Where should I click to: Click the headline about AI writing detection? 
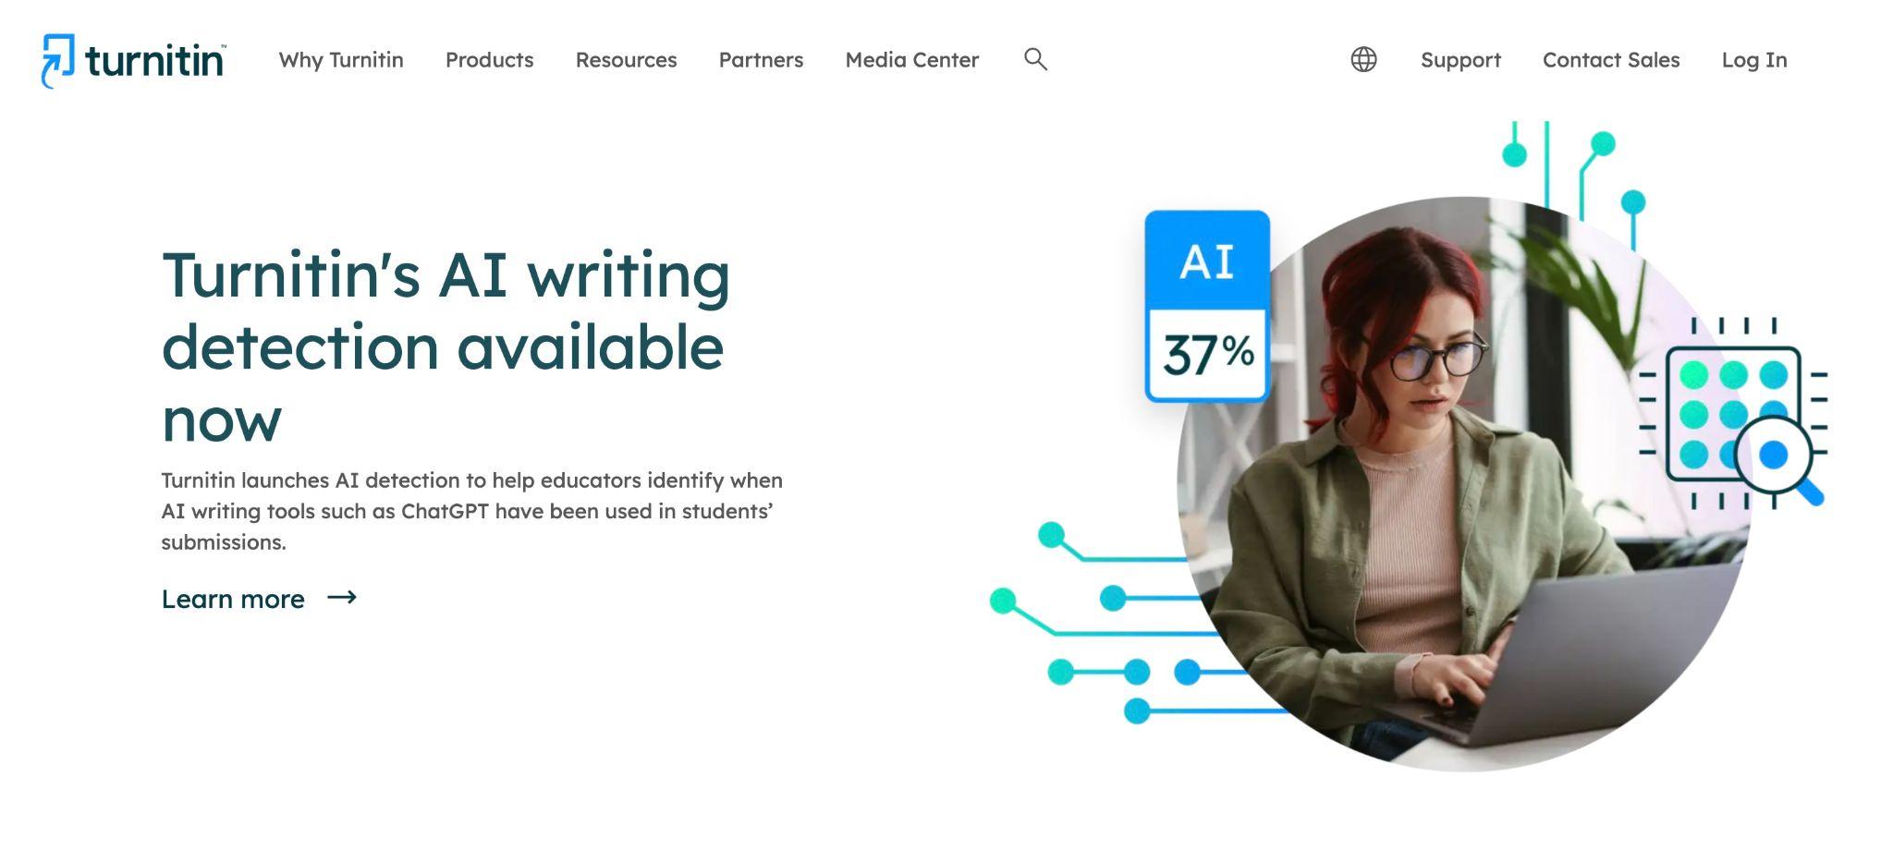pyautogui.click(x=444, y=346)
